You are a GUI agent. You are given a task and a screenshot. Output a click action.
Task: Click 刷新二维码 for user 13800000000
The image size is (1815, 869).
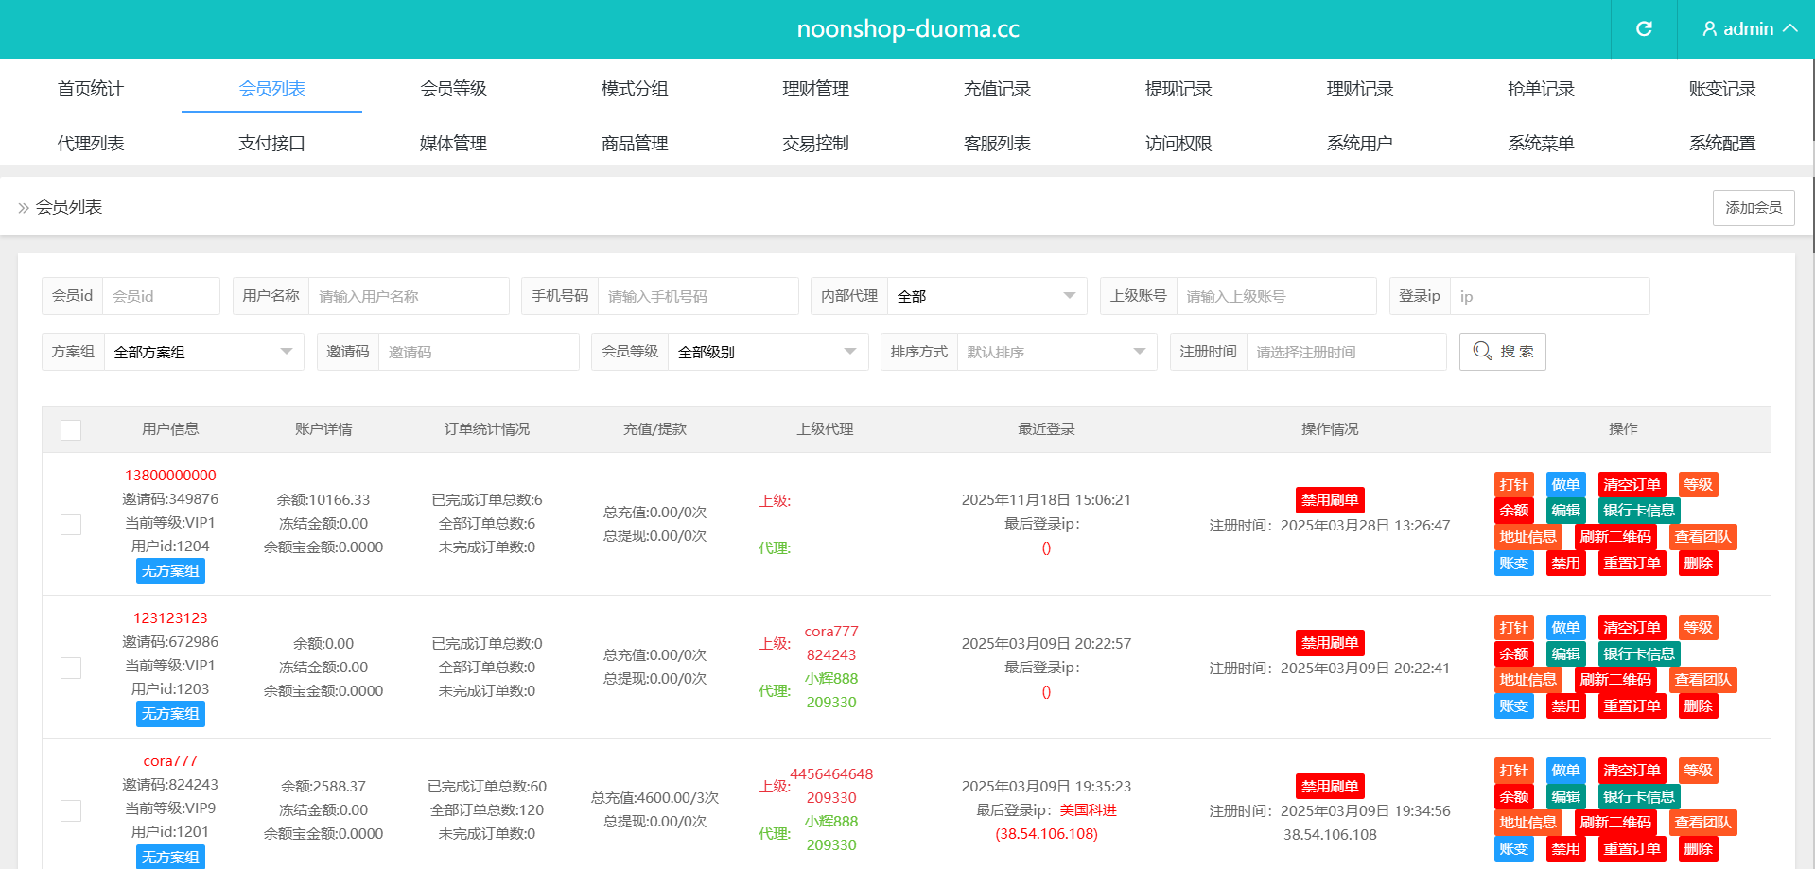pyautogui.click(x=1614, y=537)
